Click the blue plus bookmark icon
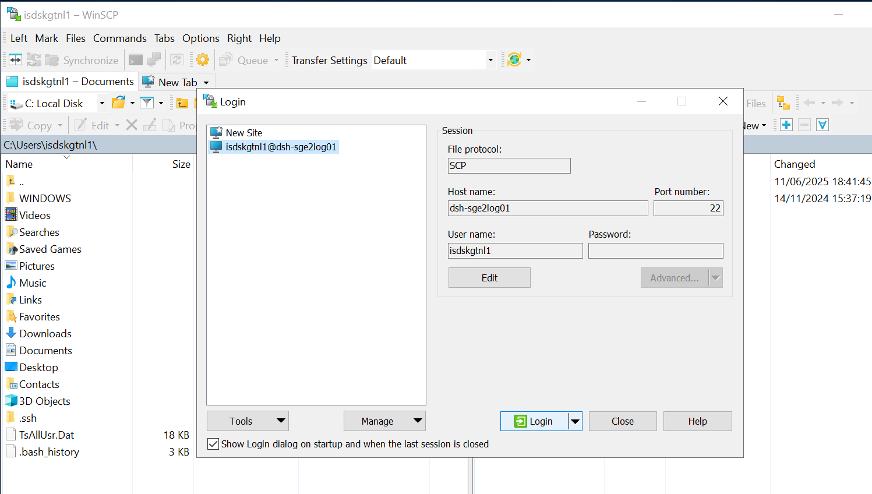 click(x=786, y=124)
